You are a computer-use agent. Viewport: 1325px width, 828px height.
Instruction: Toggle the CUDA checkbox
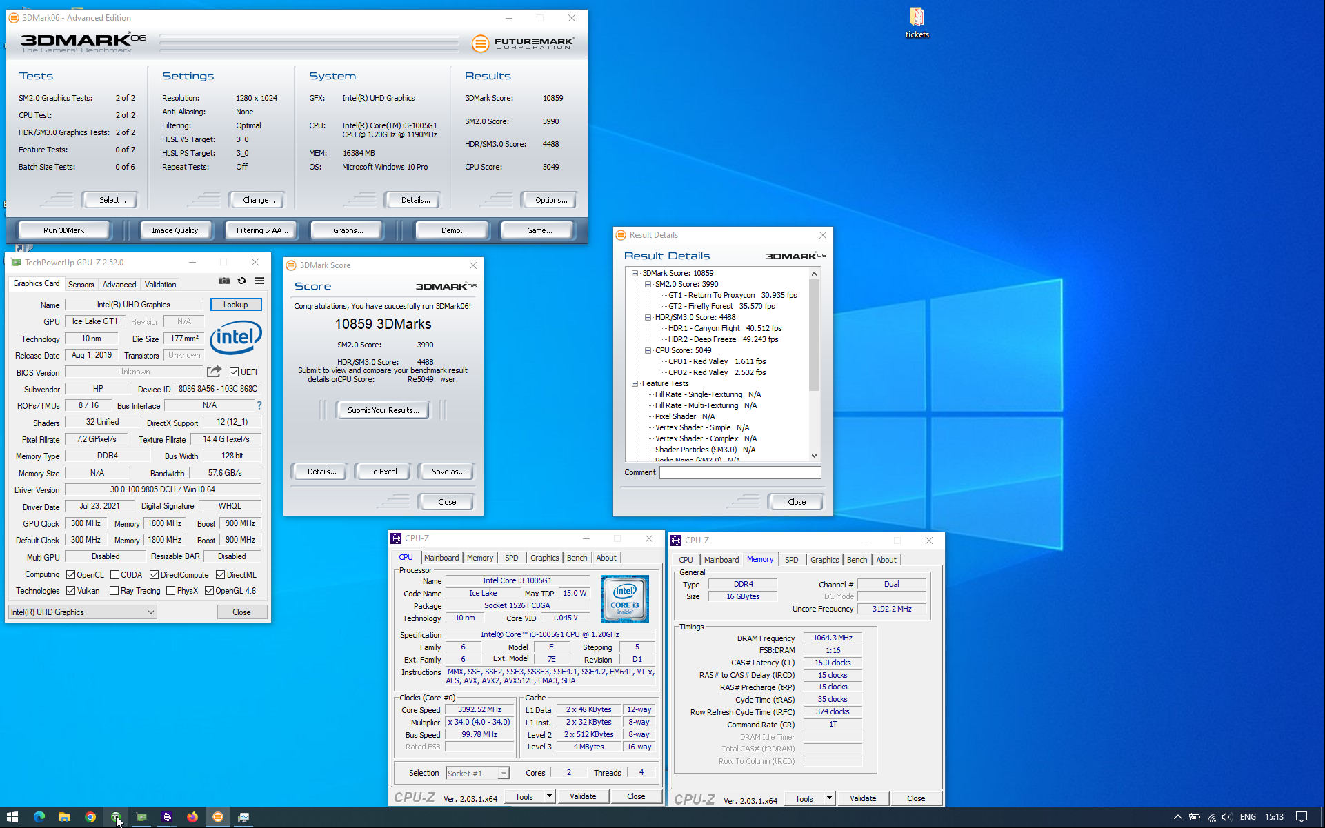point(114,574)
